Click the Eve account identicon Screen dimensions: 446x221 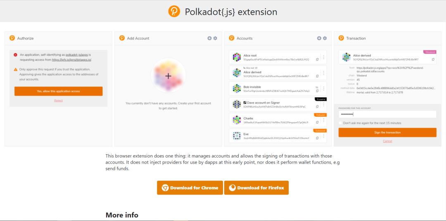tap(237, 136)
